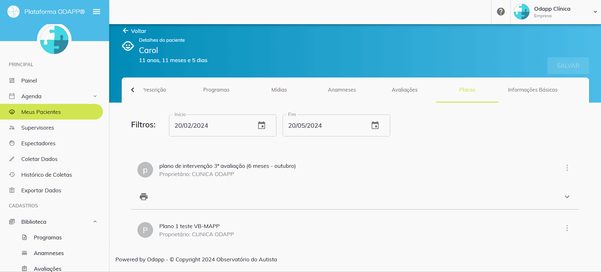Image resolution: width=601 pixels, height=272 pixels.
Task: Toggle the hamburger menu in the sidebar header
Action: [x=97, y=12]
